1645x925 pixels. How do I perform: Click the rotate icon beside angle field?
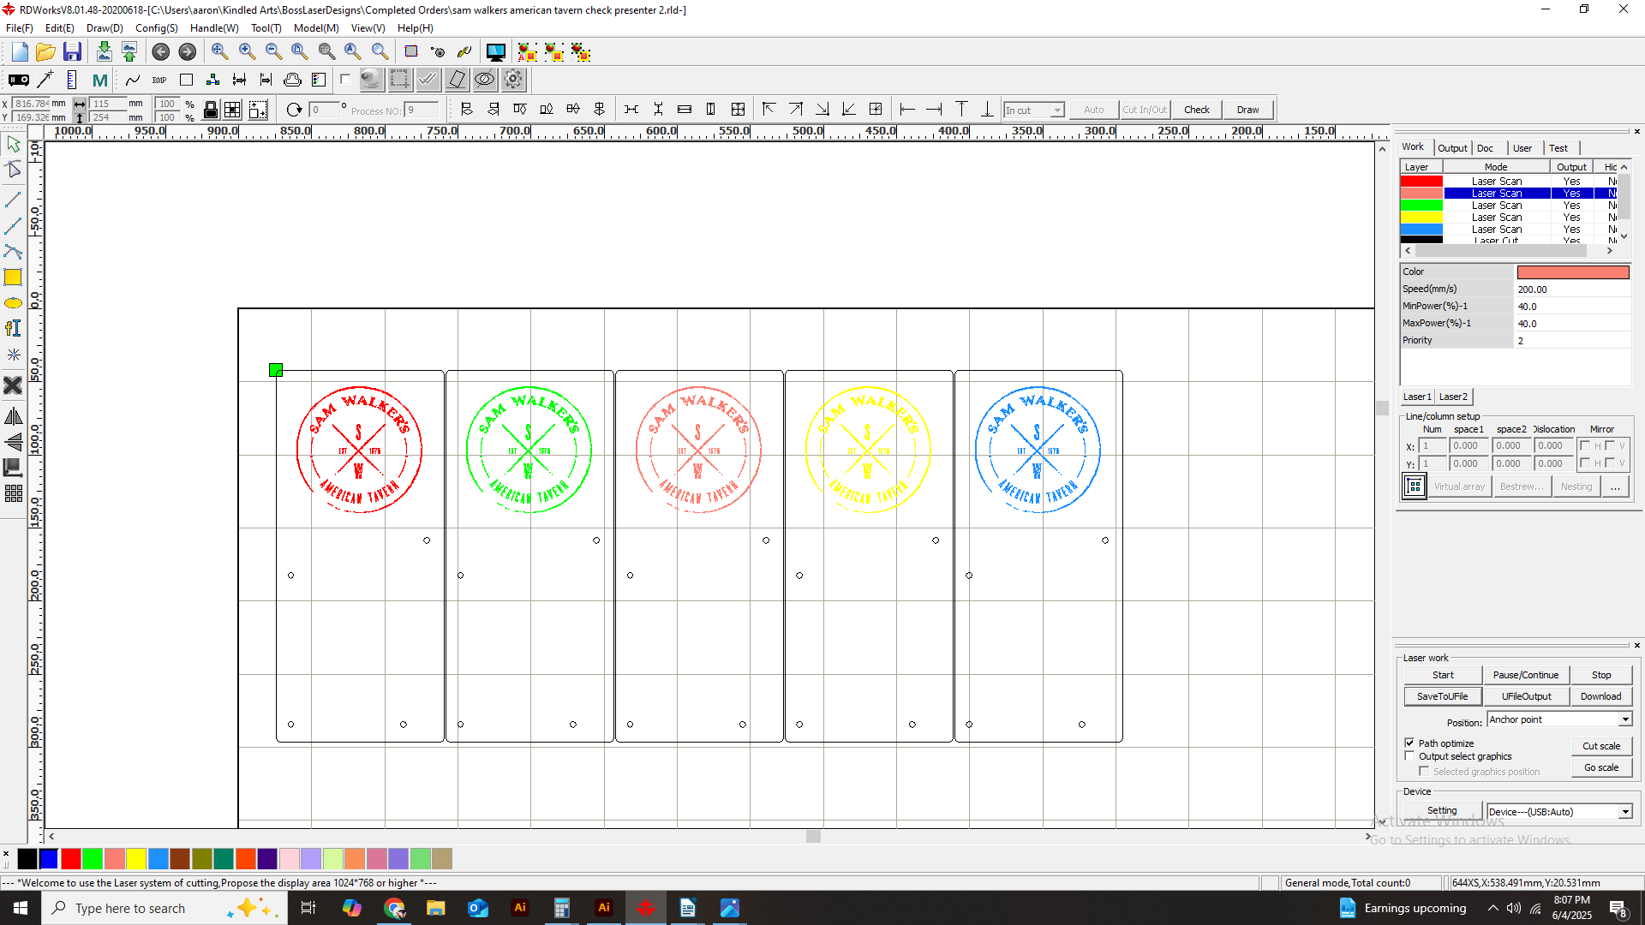(294, 110)
